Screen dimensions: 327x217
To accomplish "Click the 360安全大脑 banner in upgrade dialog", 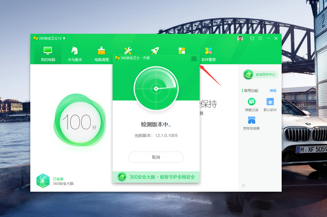I will (156, 177).
